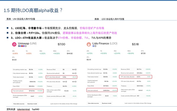Open the tokenterminal source link
This screenshot has height=111, width=177.
click(24, 109)
